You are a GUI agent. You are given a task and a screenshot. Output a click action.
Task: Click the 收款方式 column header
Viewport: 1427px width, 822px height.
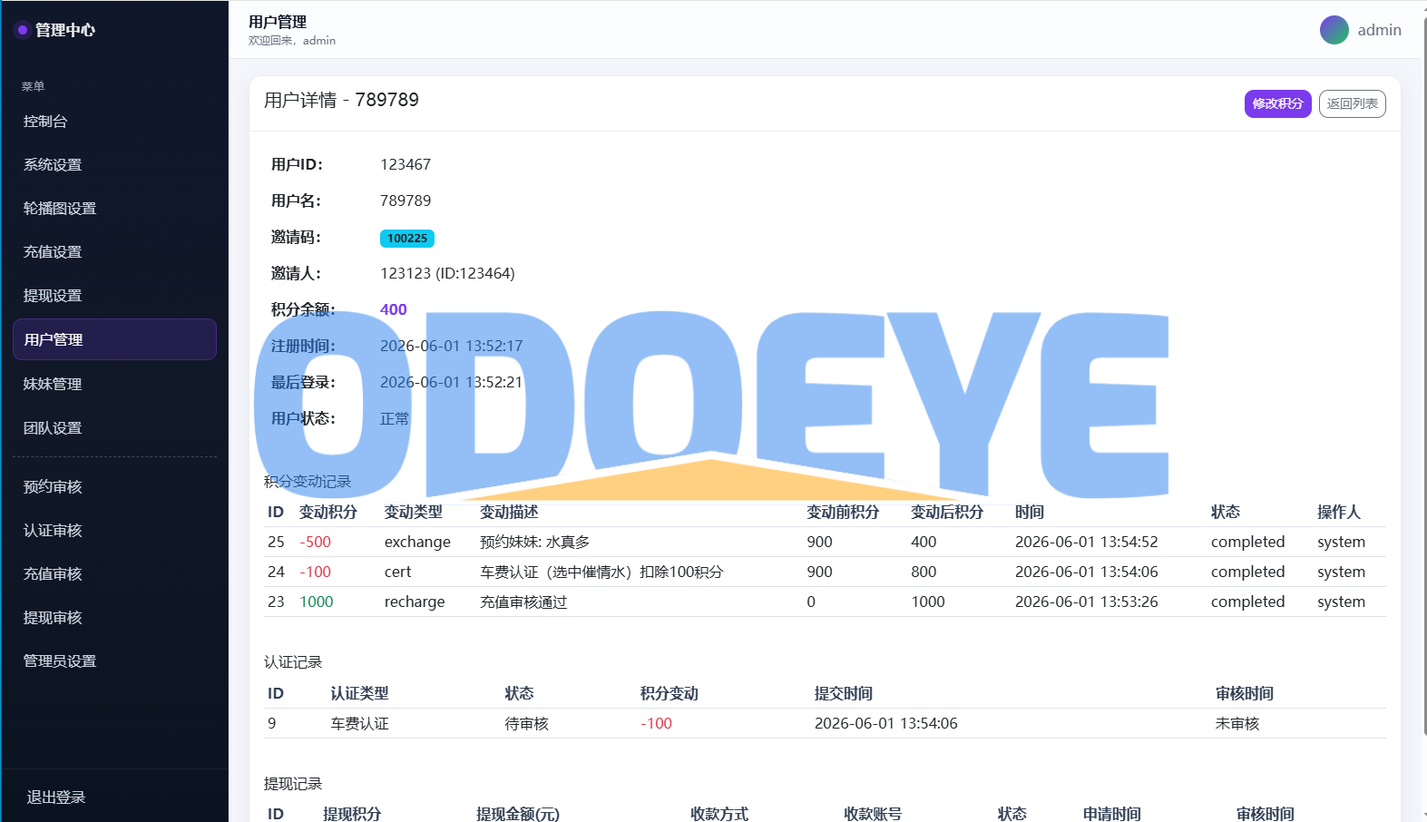tap(719, 814)
